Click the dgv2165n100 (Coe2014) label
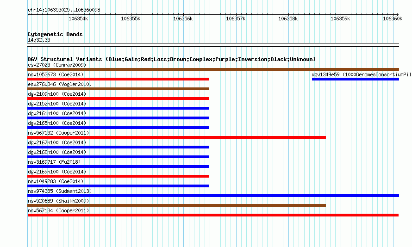Viewport: 412px width, 247px height. click(x=57, y=123)
